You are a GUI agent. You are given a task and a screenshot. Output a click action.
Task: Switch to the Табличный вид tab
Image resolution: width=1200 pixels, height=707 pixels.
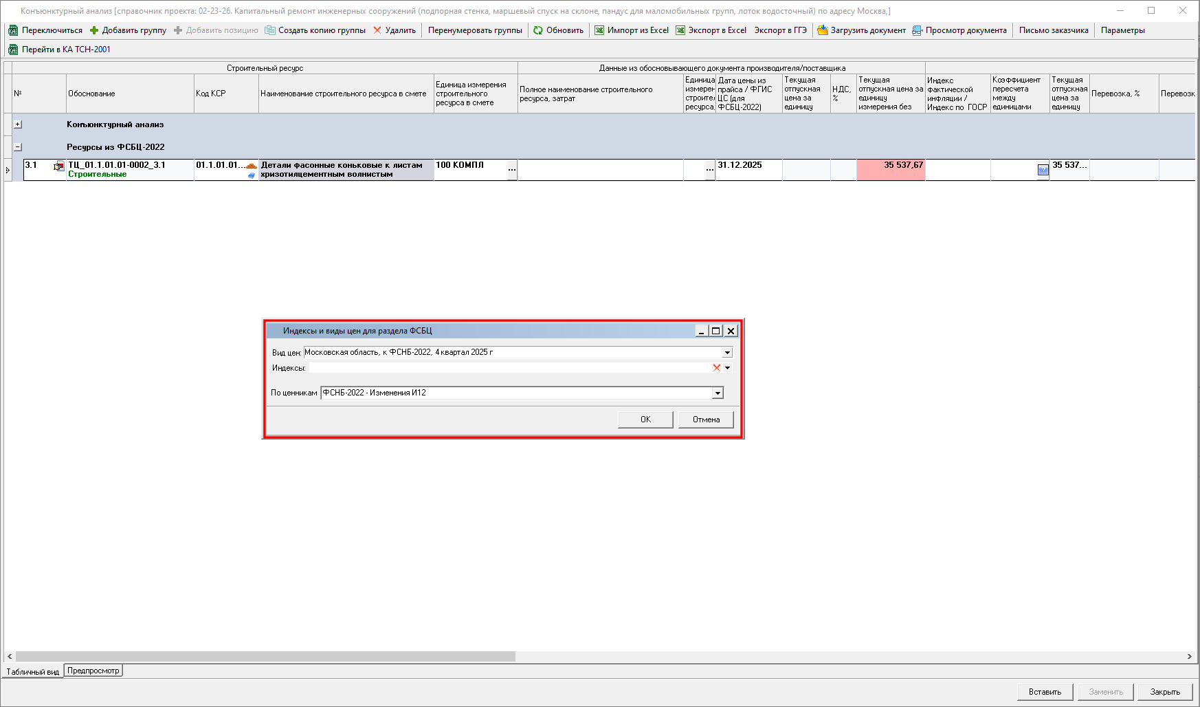coord(32,672)
